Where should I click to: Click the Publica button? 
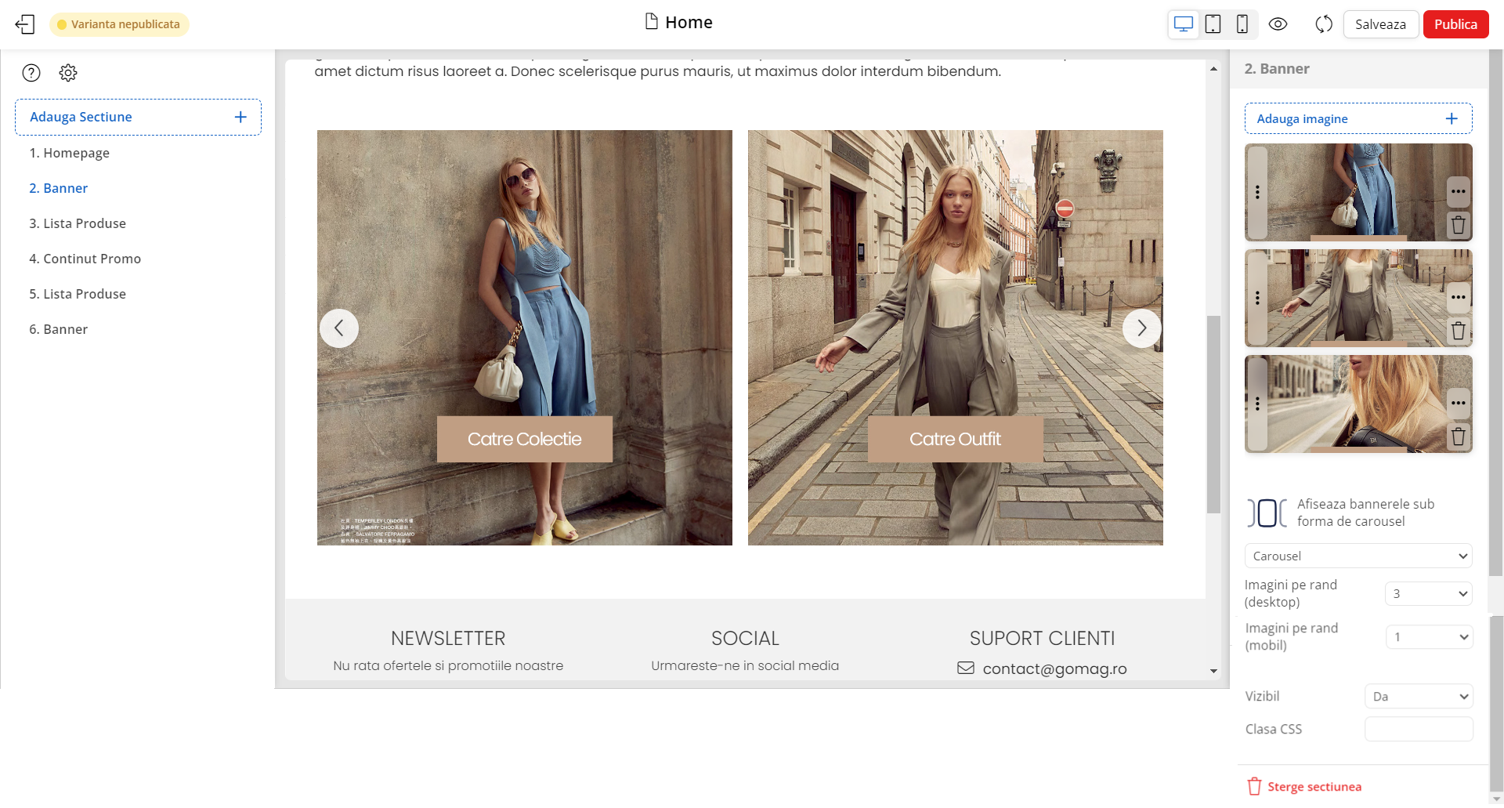coord(1455,24)
